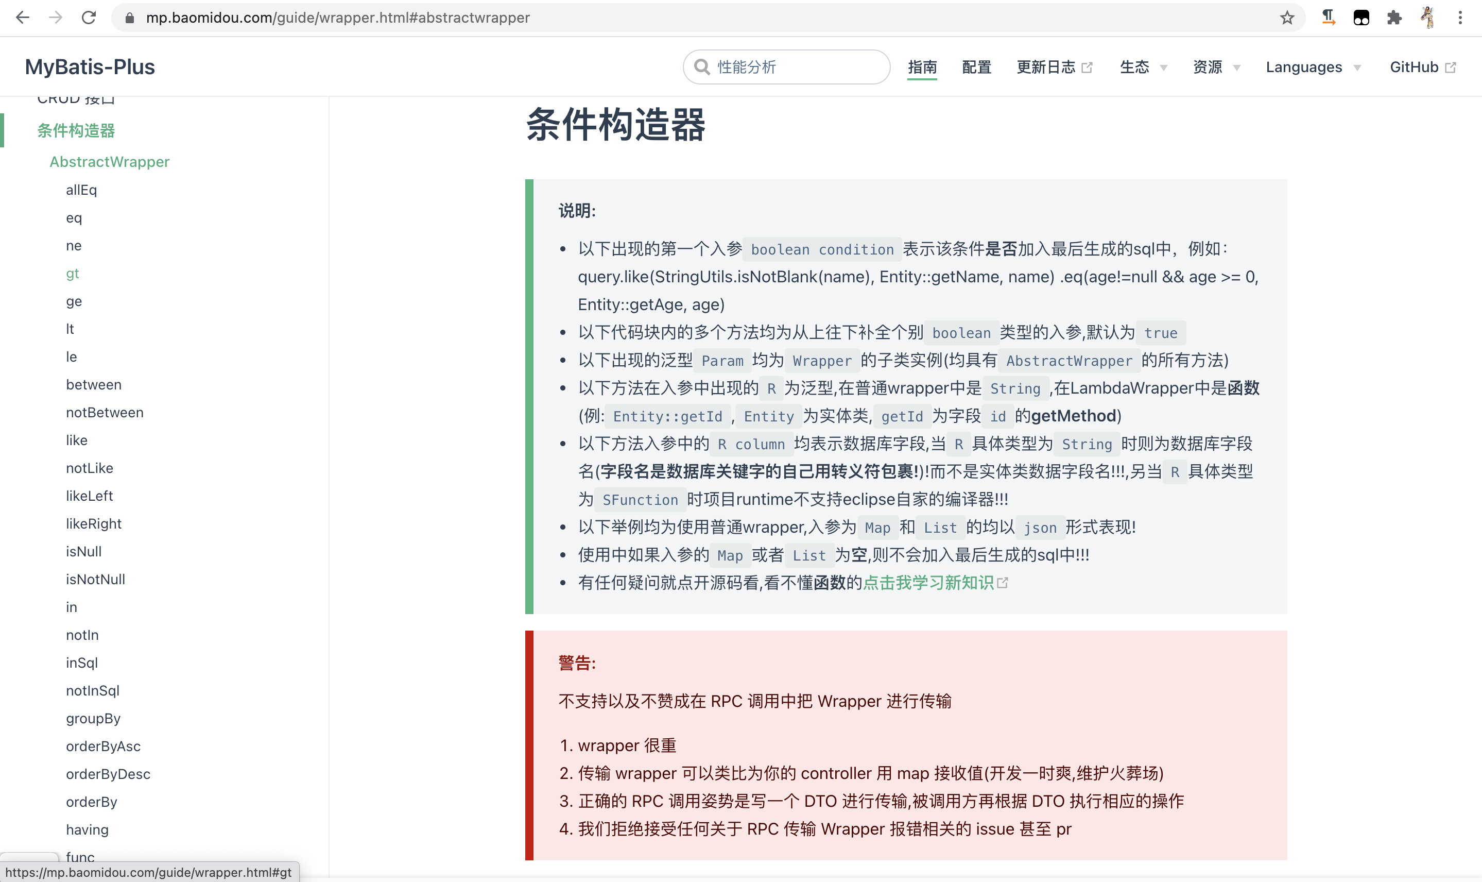Click the browser forward arrow

tap(56, 17)
